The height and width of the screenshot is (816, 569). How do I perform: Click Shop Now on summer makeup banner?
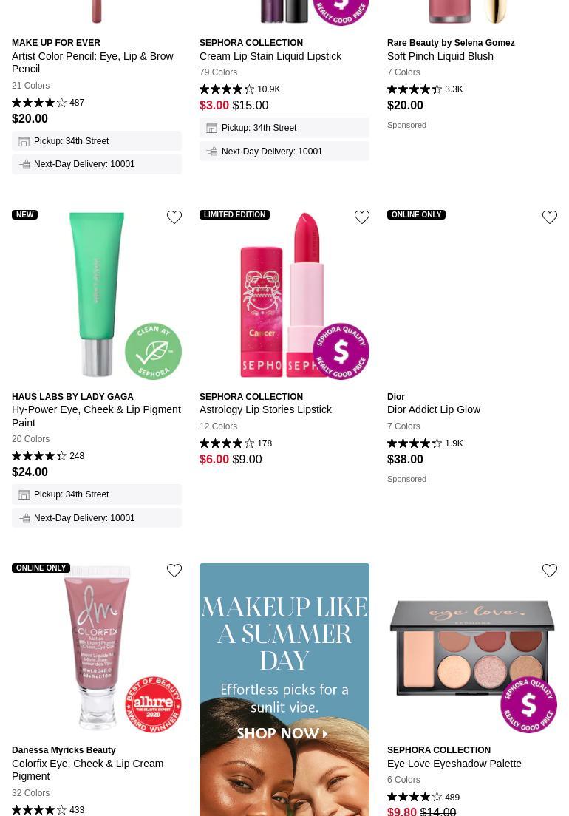pyautogui.click(x=282, y=733)
